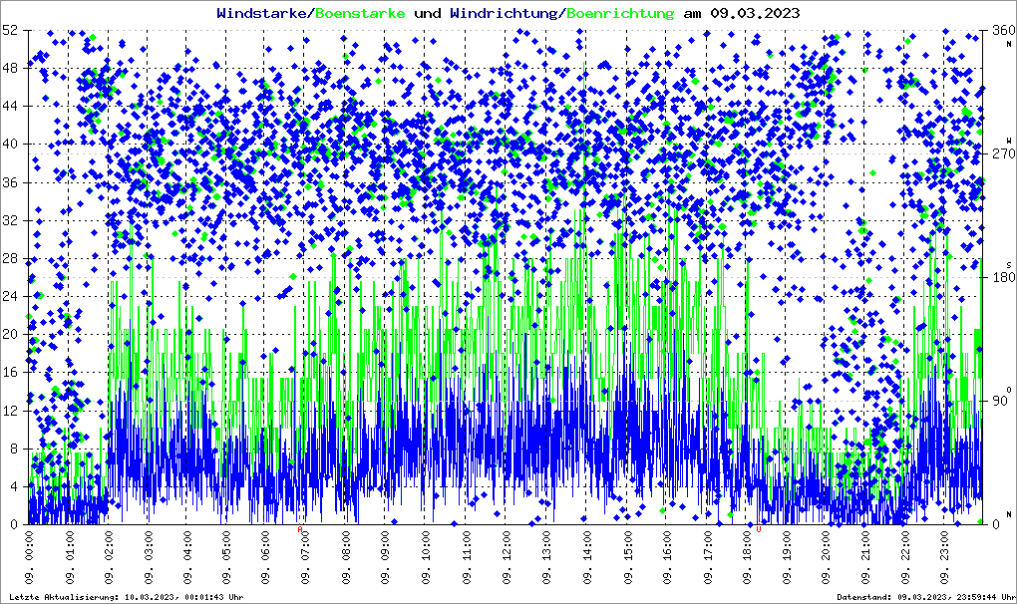Click the green "Boenrichtung" title word

621,13
